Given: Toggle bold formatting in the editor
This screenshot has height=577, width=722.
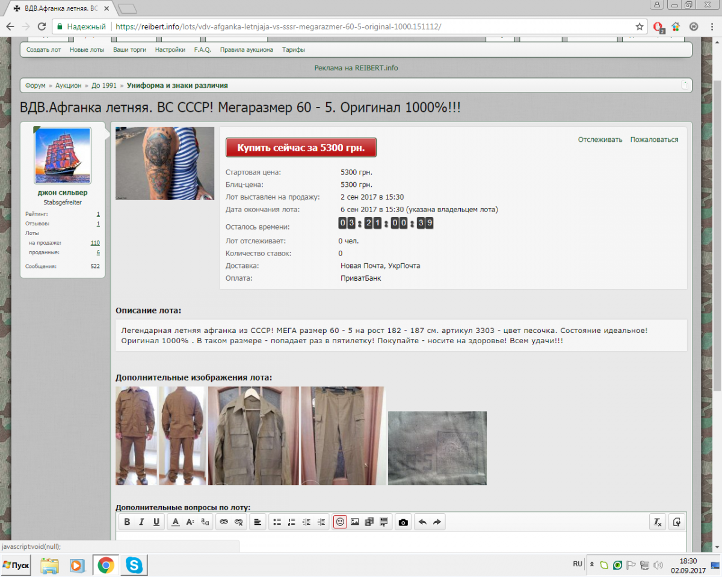Looking at the screenshot, I should (127, 522).
